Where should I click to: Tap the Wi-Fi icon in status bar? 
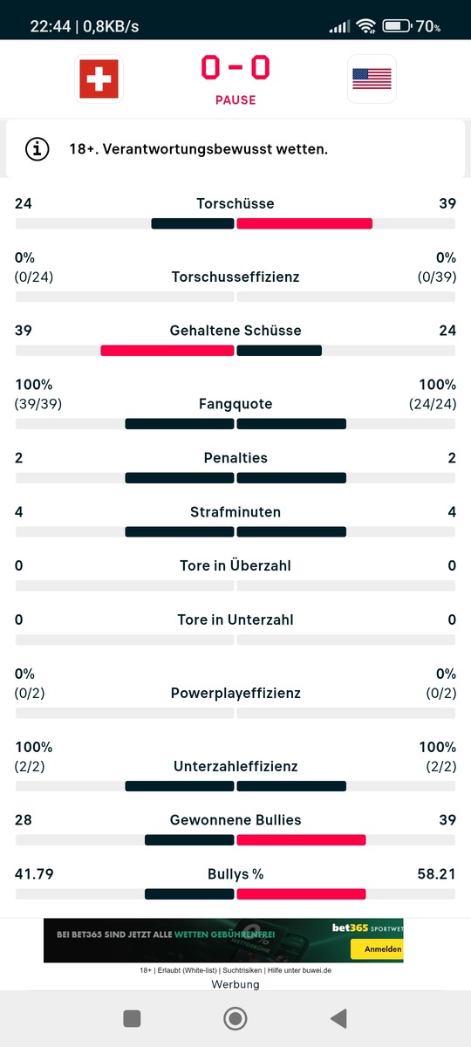pos(366,26)
